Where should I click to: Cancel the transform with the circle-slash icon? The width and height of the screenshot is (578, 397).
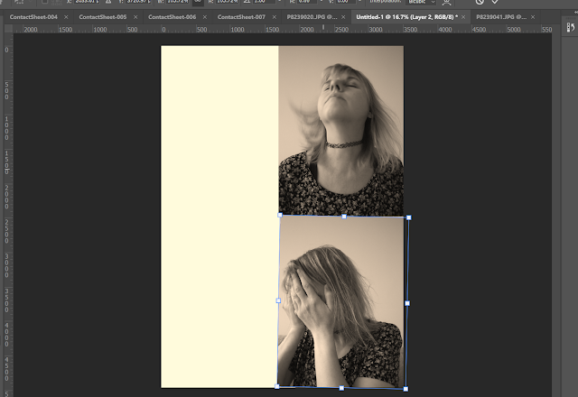click(x=480, y=2)
